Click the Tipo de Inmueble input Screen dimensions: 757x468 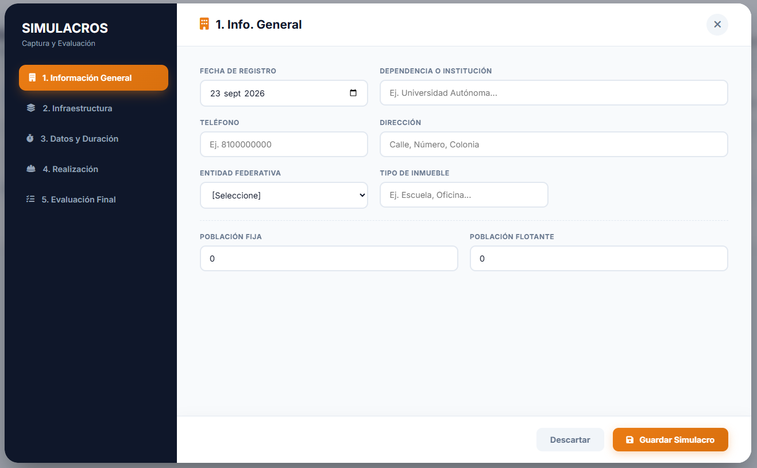[464, 195]
